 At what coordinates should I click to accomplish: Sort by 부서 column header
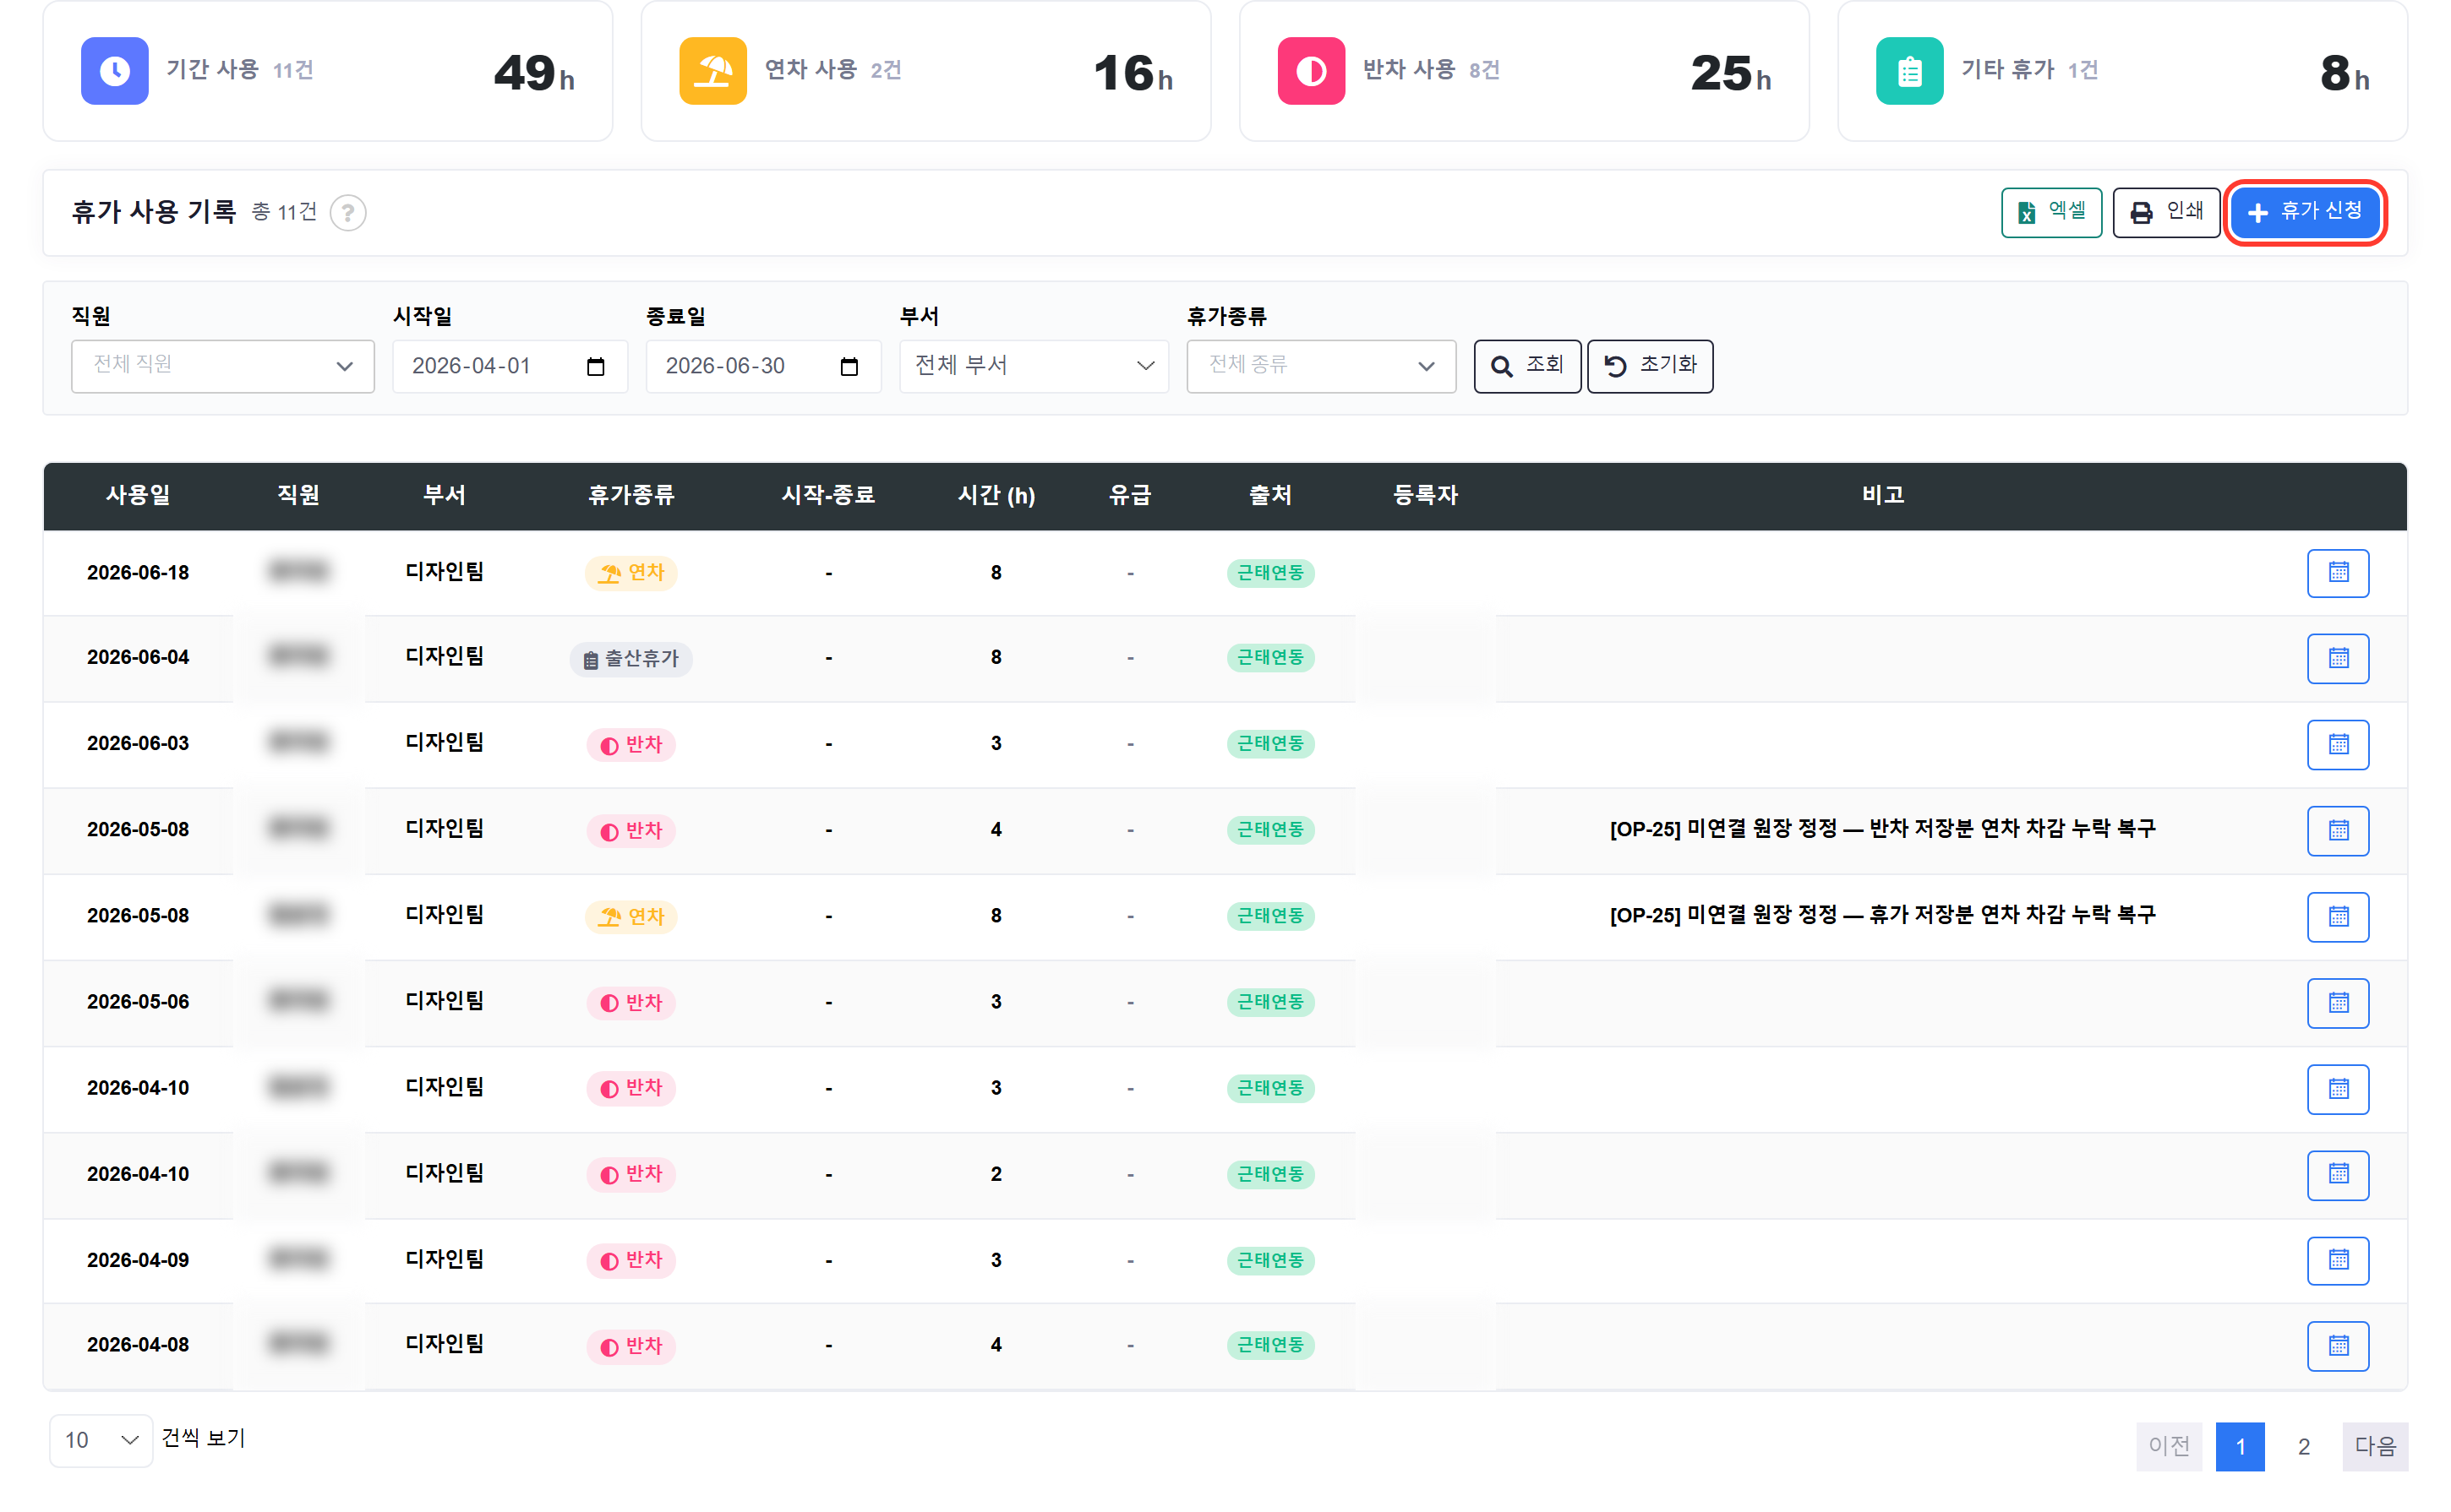pos(445,495)
